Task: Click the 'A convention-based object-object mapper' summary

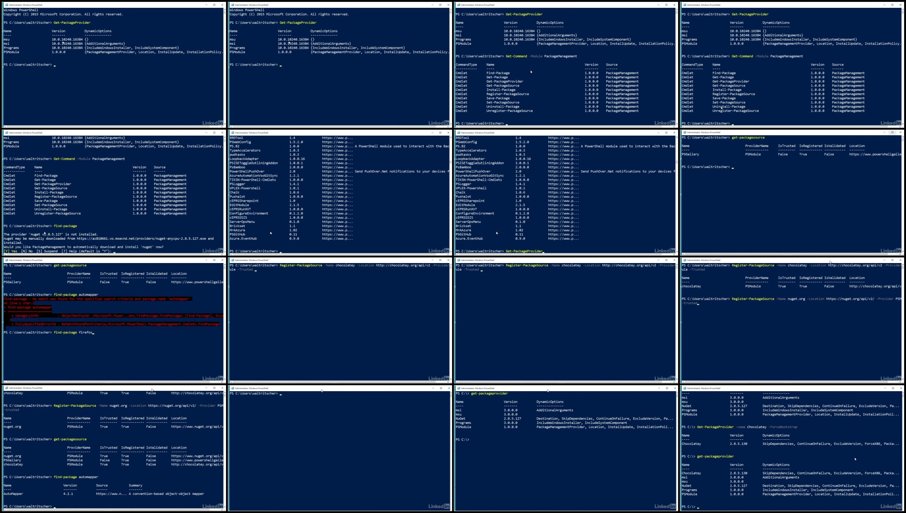Action: click(166, 494)
